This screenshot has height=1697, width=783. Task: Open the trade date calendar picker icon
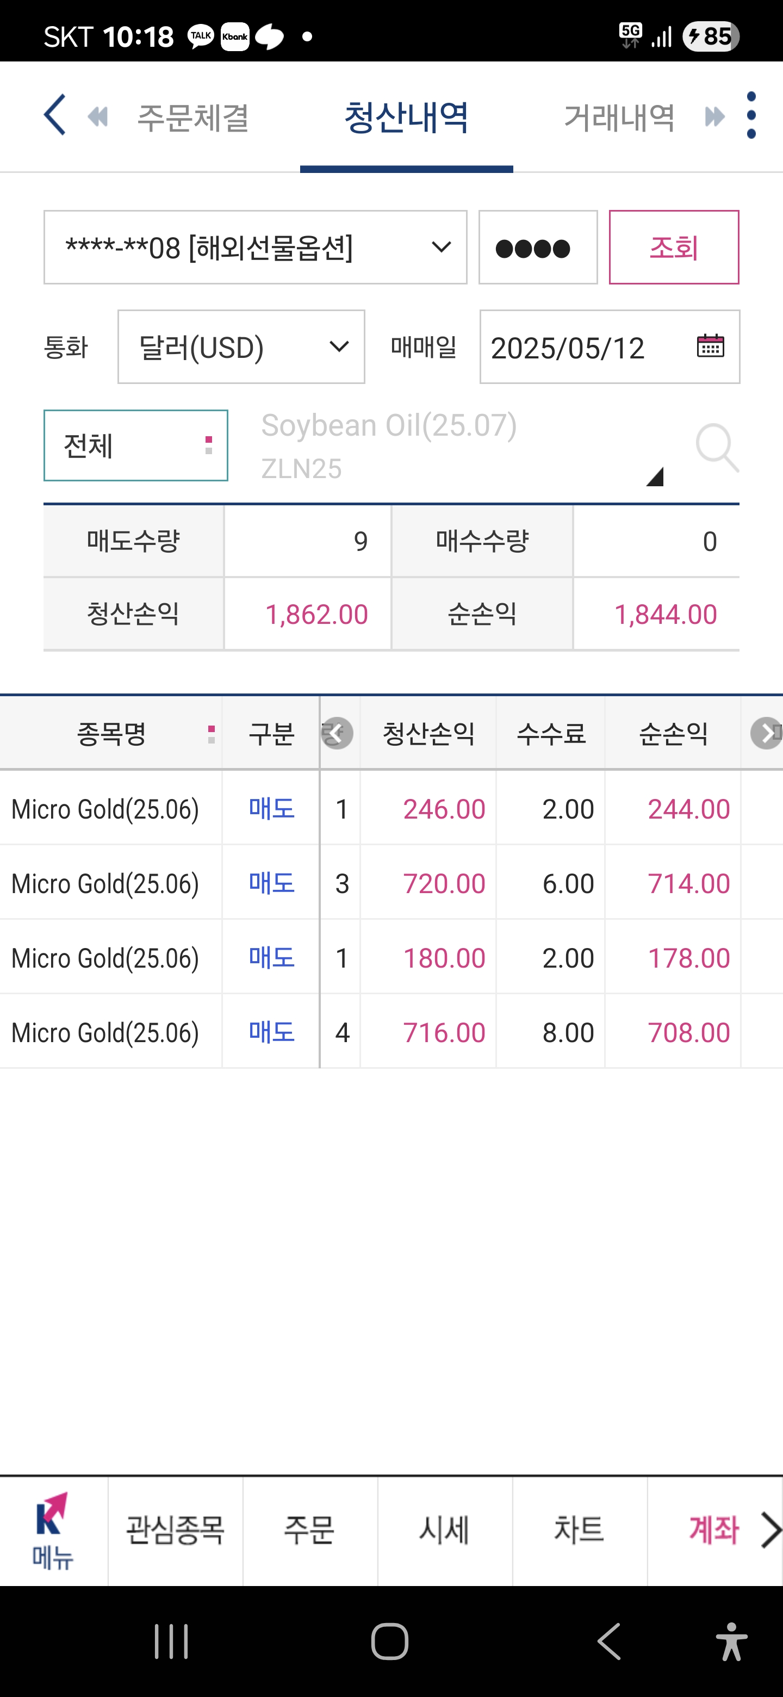pos(710,346)
